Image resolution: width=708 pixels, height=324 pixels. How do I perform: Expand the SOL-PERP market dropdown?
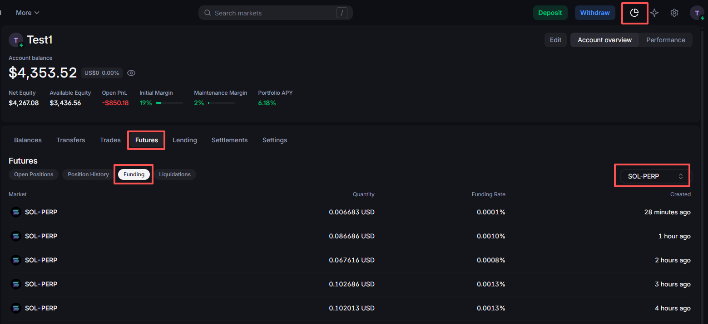click(x=652, y=176)
